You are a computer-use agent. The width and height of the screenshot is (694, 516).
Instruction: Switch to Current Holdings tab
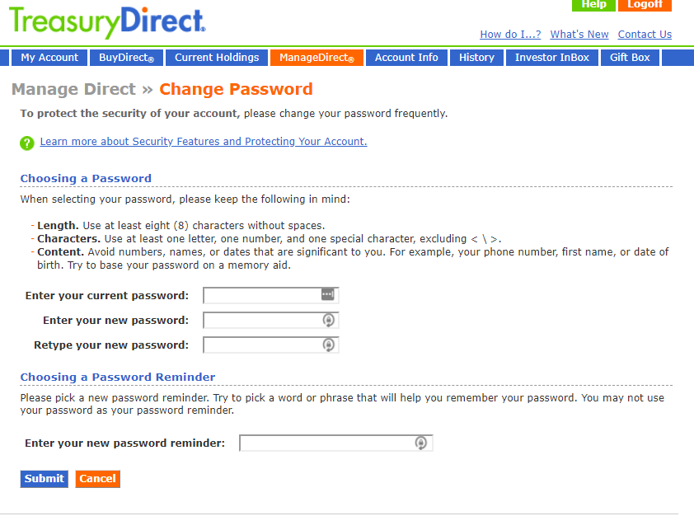pyautogui.click(x=217, y=58)
